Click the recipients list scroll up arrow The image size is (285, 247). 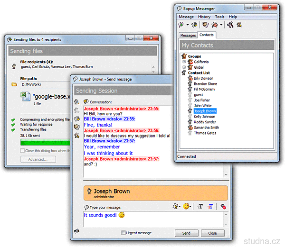(x=153, y=67)
